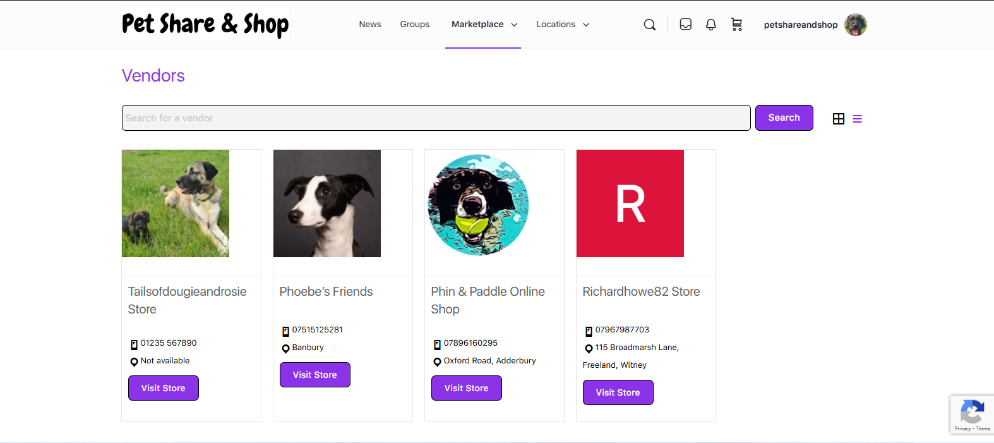The width and height of the screenshot is (994, 443).
Task: Go to the News menu item
Action: pyautogui.click(x=370, y=25)
